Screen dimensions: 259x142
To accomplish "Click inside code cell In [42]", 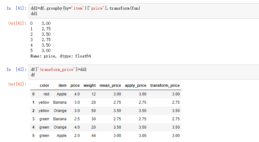I will click(144, 72).
